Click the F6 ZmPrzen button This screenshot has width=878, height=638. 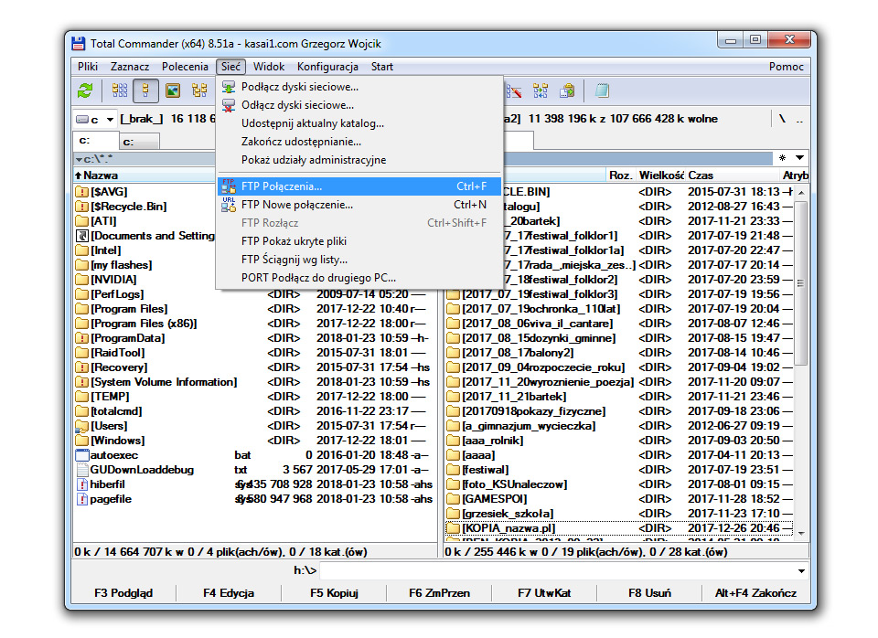click(x=439, y=592)
